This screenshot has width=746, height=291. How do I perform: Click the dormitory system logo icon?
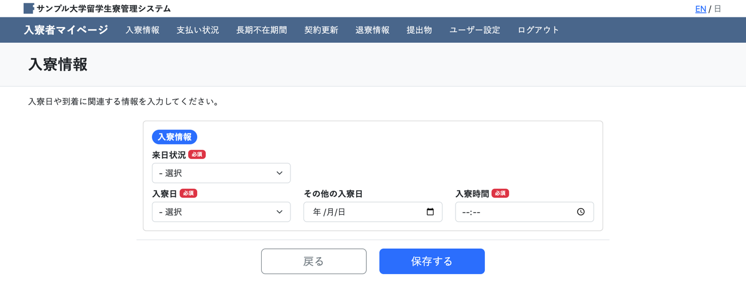(x=29, y=8)
